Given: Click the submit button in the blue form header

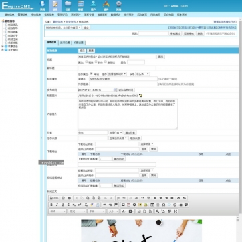Looking at the screenshot, I should tap(82, 51).
